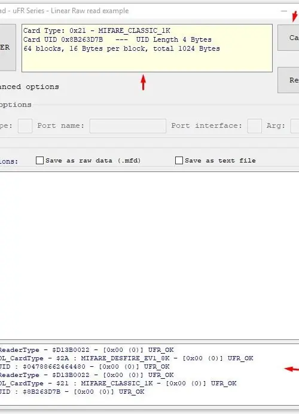
Task: Select the 64 blocks total 1024 Bytes line
Action: (121, 48)
